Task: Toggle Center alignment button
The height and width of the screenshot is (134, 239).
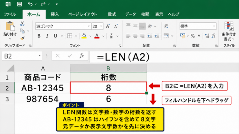Action: [135, 36]
